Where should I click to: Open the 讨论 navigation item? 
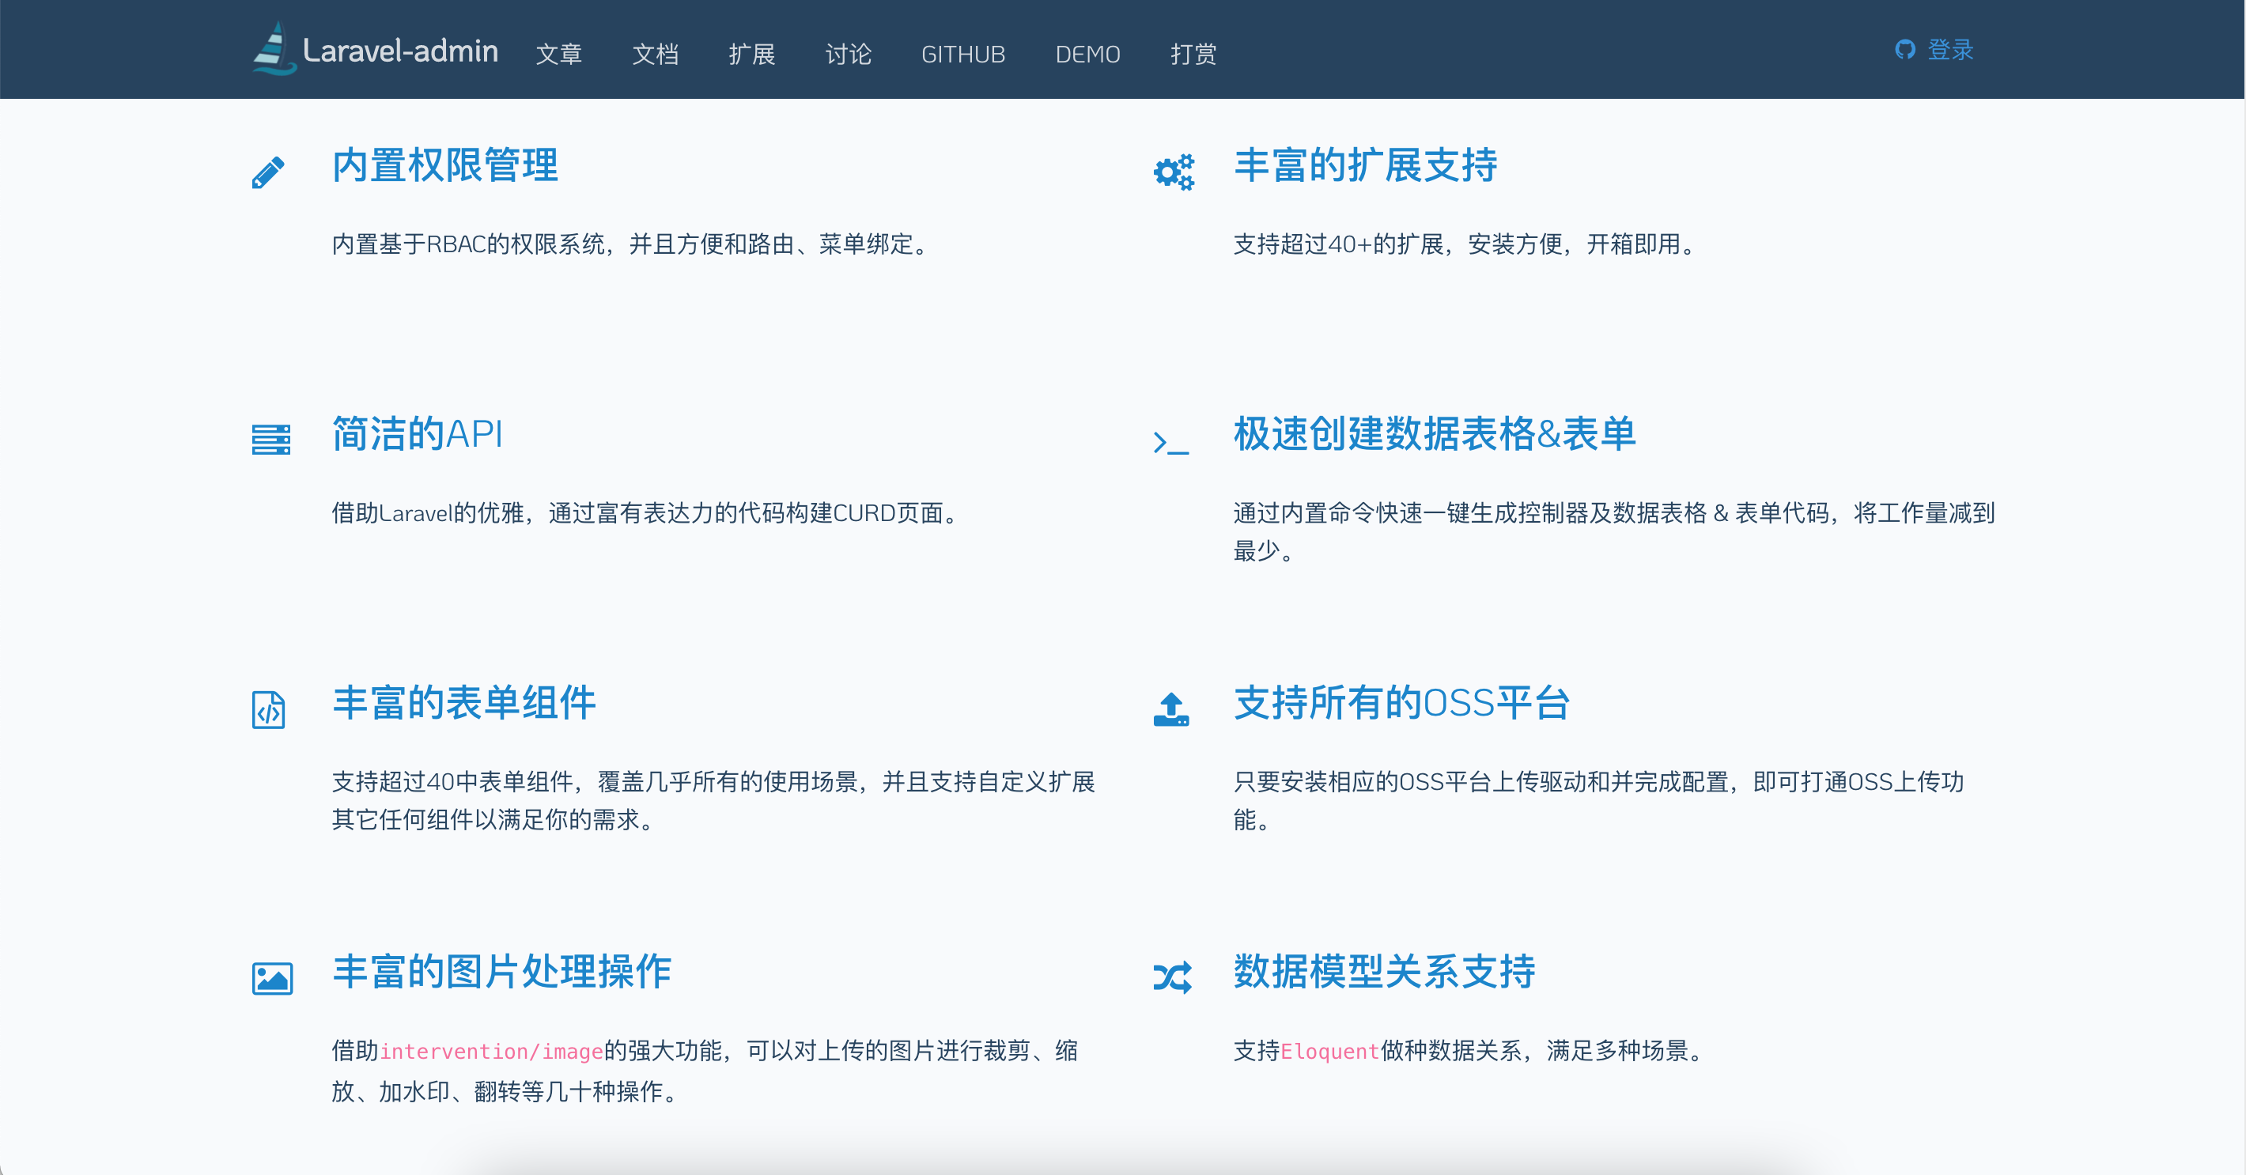[x=849, y=54]
